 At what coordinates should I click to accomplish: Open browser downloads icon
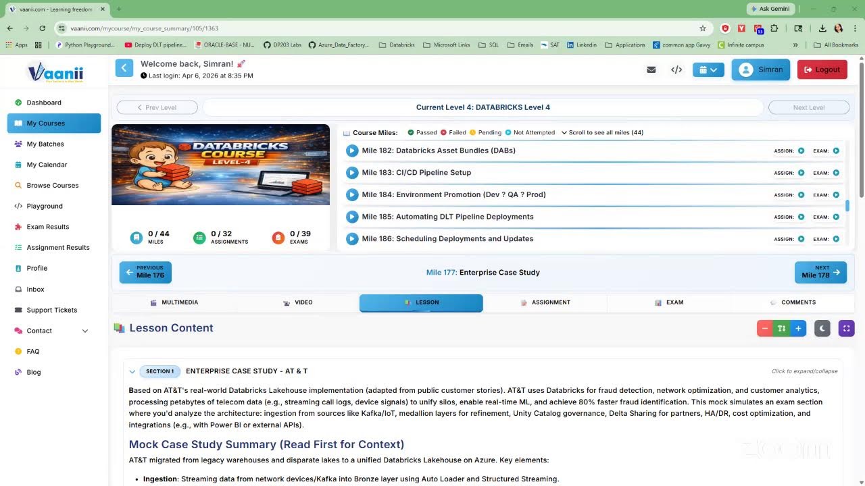822,28
